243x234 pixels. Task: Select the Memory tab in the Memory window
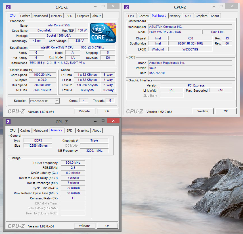tap(56, 130)
